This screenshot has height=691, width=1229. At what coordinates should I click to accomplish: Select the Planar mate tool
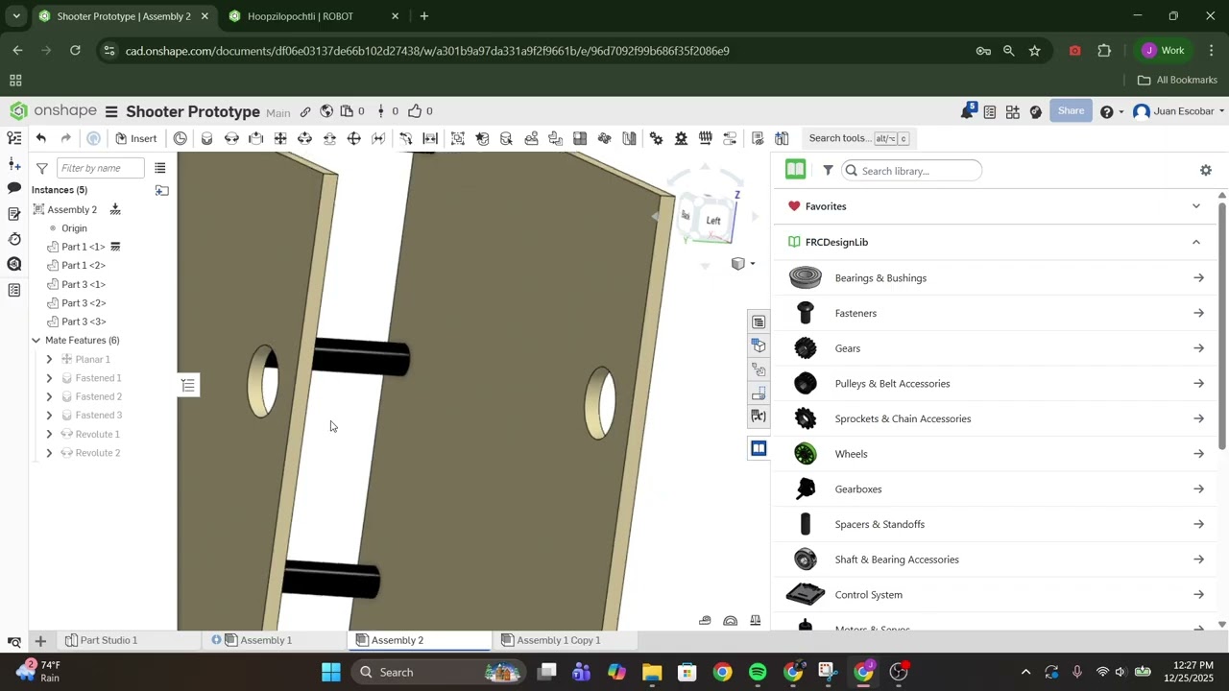tap(280, 138)
